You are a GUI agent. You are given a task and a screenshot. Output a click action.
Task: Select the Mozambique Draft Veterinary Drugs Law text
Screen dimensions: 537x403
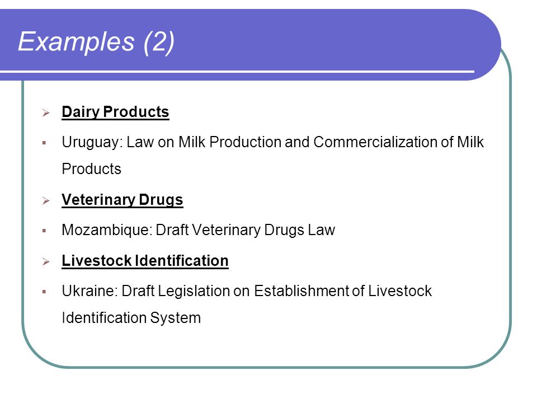(198, 230)
